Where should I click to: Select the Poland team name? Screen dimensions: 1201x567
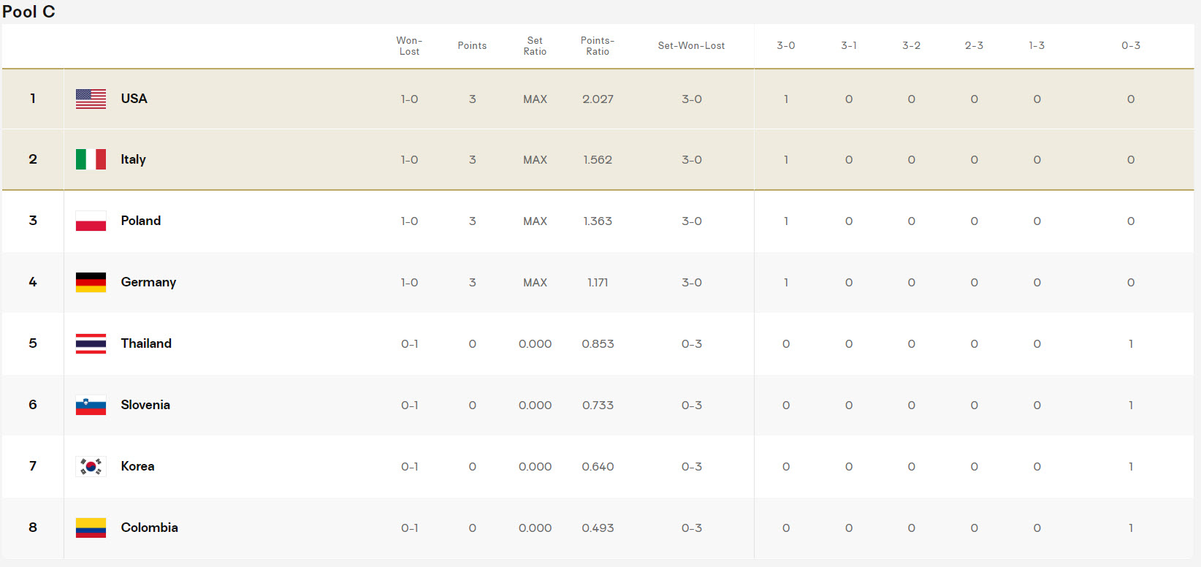(x=140, y=221)
